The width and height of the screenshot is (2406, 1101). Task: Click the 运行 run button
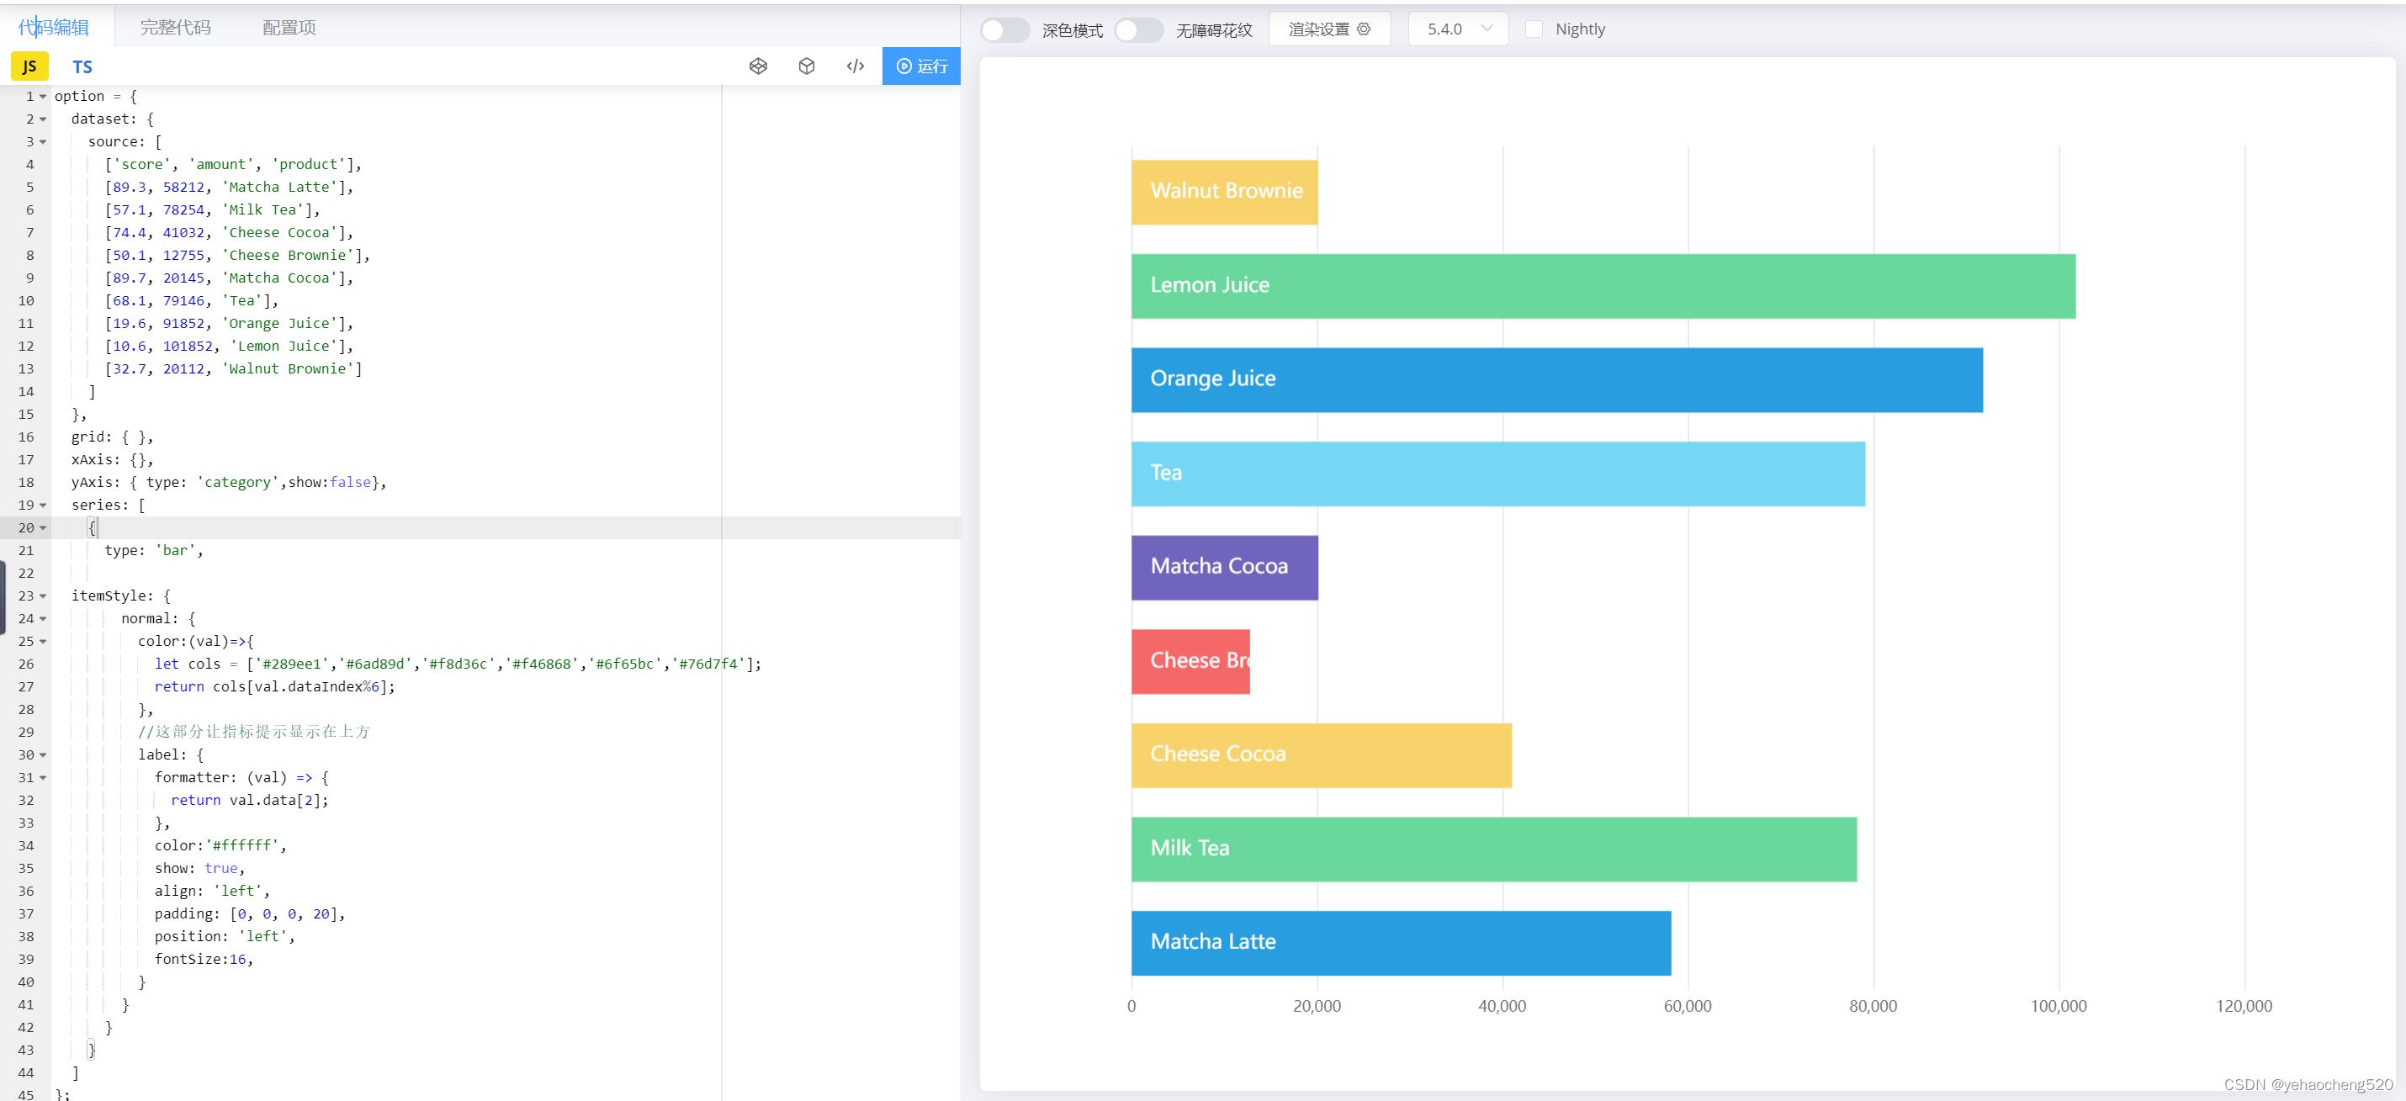[921, 66]
